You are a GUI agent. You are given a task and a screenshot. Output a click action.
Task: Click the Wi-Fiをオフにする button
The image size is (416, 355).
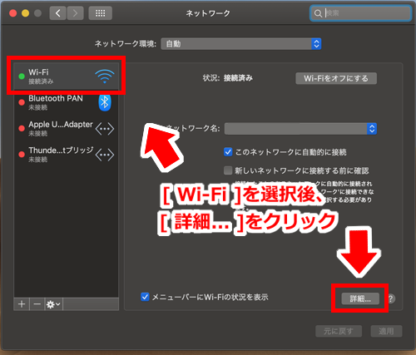coord(336,78)
